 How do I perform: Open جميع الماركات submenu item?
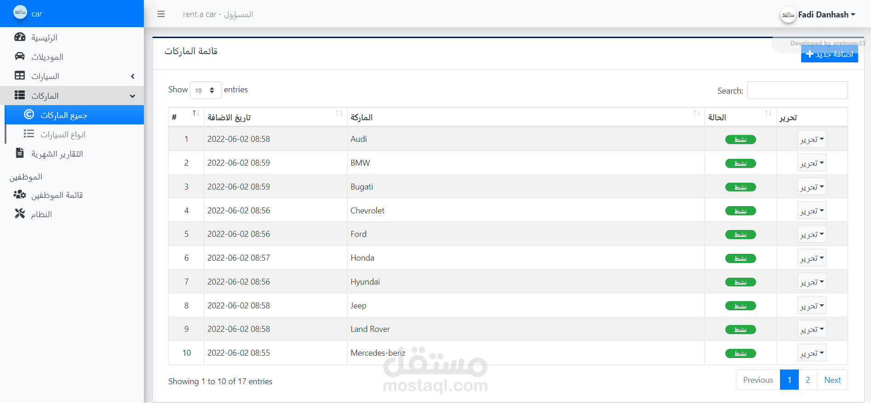(74, 115)
